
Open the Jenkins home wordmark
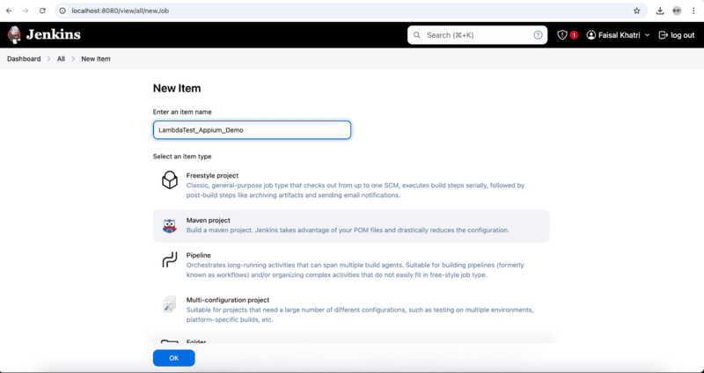(x=54, y=34)
